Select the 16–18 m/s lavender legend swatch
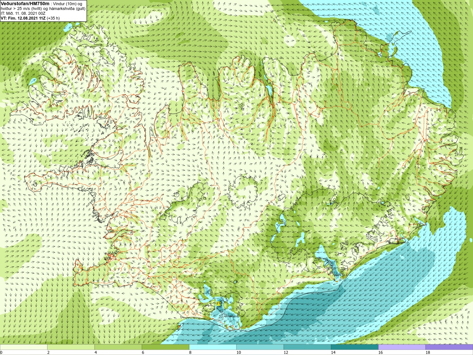This screenshot has width=473, height=355. 402,347
